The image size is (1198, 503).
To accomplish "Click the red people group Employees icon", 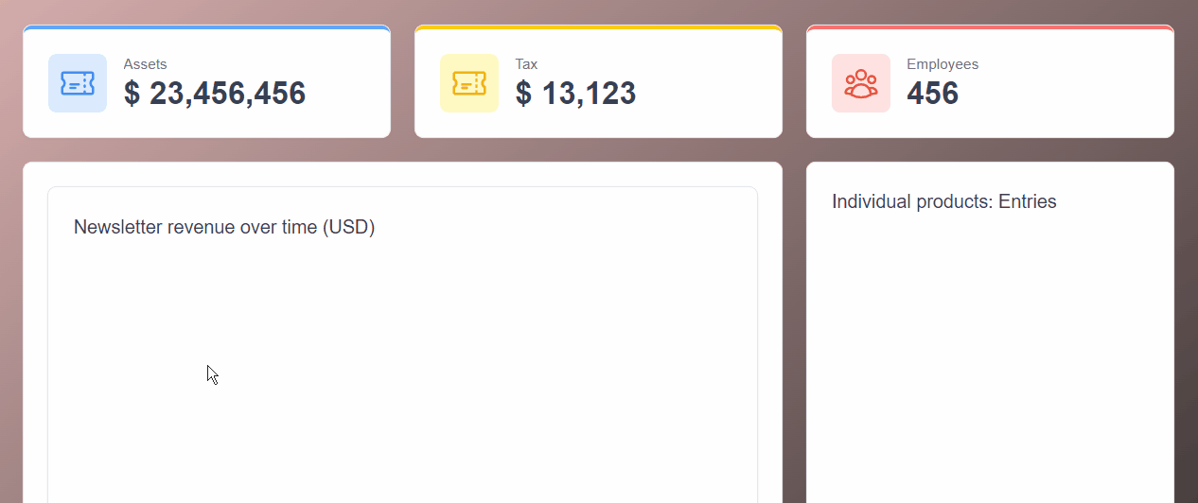I will pos(861,83).
